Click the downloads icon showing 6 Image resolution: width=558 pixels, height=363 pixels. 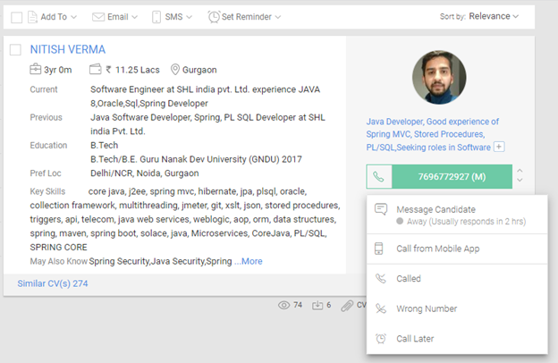[317, 305]
